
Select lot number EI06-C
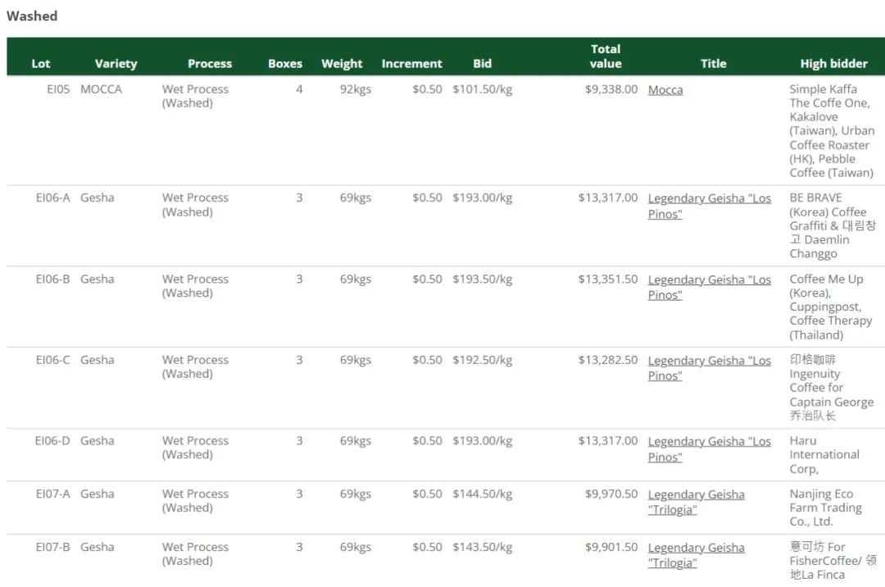(x=53, y=360)
